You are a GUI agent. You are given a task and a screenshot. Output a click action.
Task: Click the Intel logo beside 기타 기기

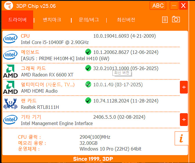coord(10,120)
